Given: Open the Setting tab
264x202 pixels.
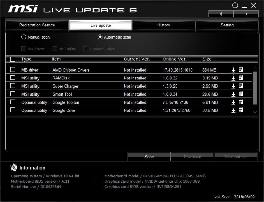Looking at the screenshot, I should tap(227, 25).
